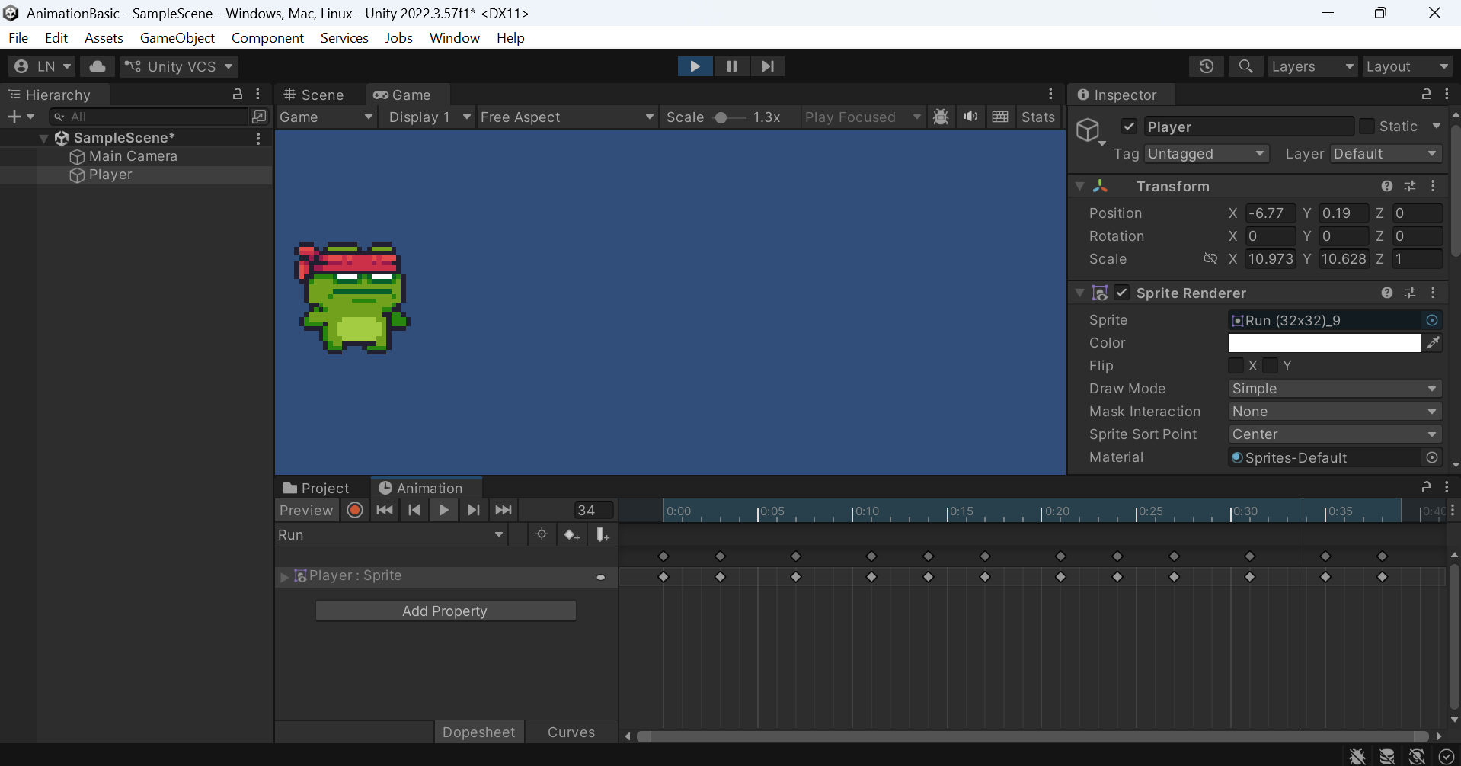Screen dimensions: 1461x766
Task: Open the Layers dropdown in toolbar
Action: (x=1312, y=66)
